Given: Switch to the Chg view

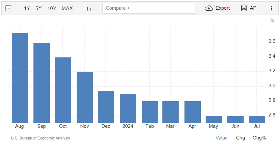Looking at the screenshot, I should point(240,138).
